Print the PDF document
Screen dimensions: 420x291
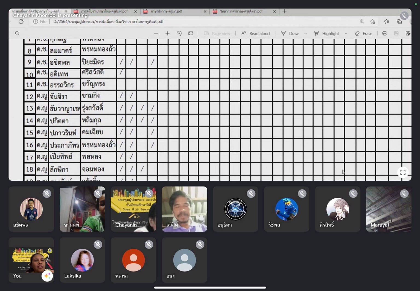pos(384,33)
